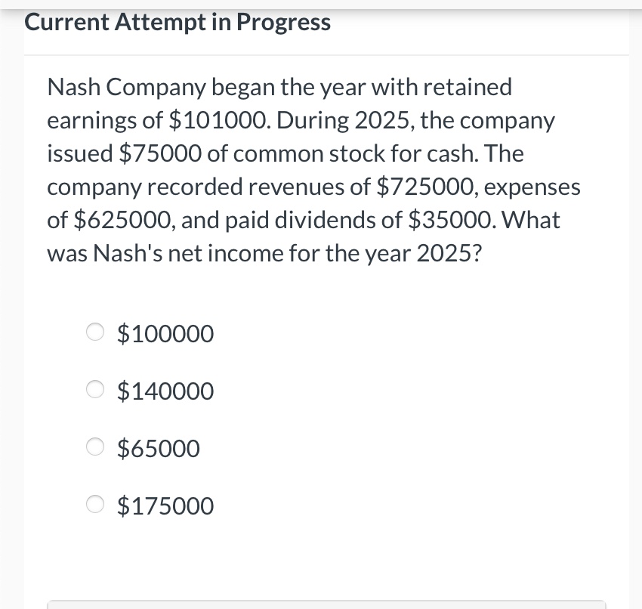Select the $175000 radio button

tap(94, 504)
